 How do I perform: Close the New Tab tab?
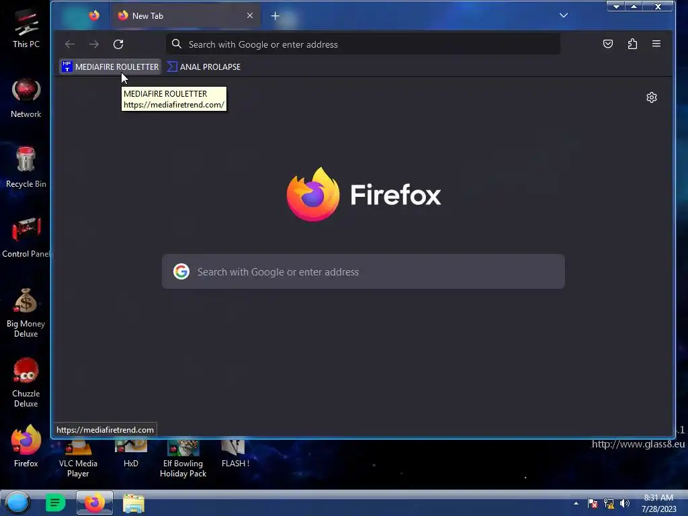[x=250, y=16]
